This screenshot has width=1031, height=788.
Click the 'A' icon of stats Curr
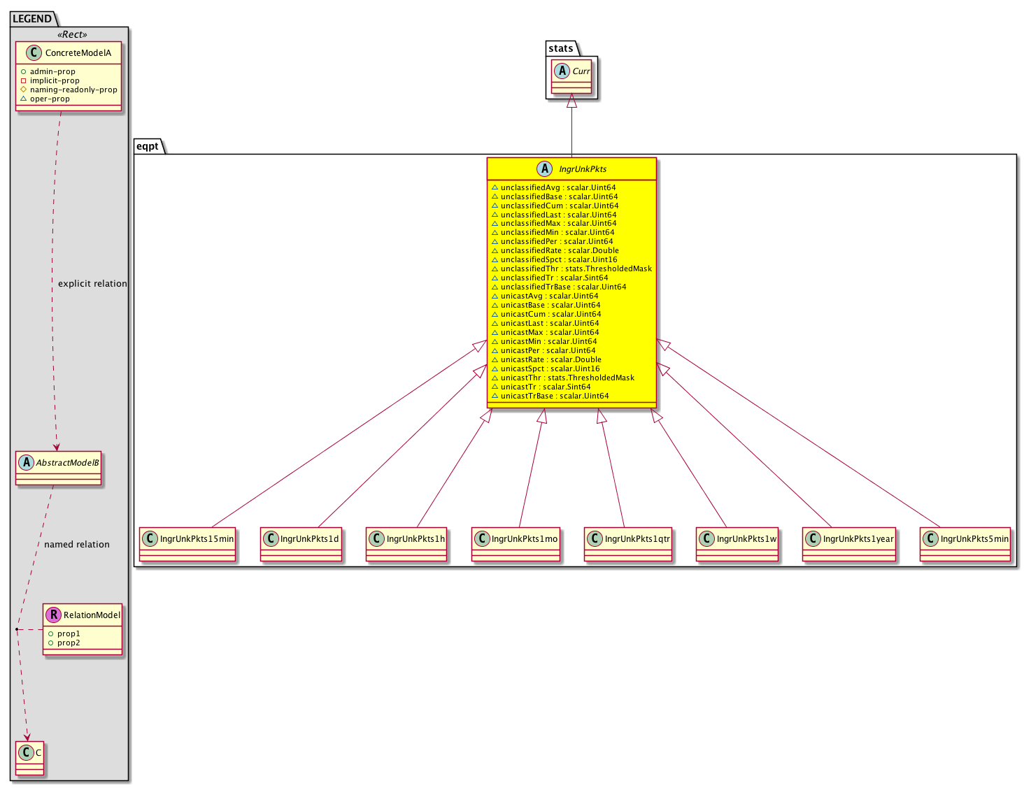coord(562,71)
